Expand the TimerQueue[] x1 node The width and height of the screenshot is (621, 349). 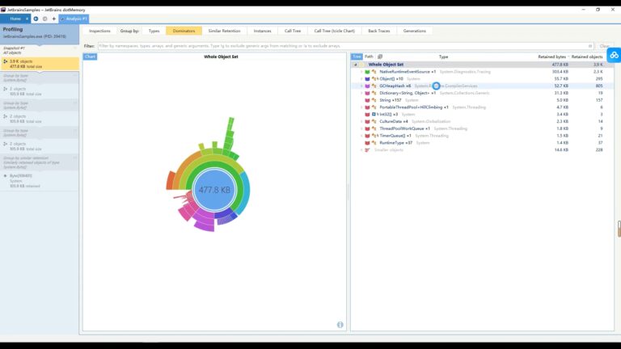click(361, 136)
